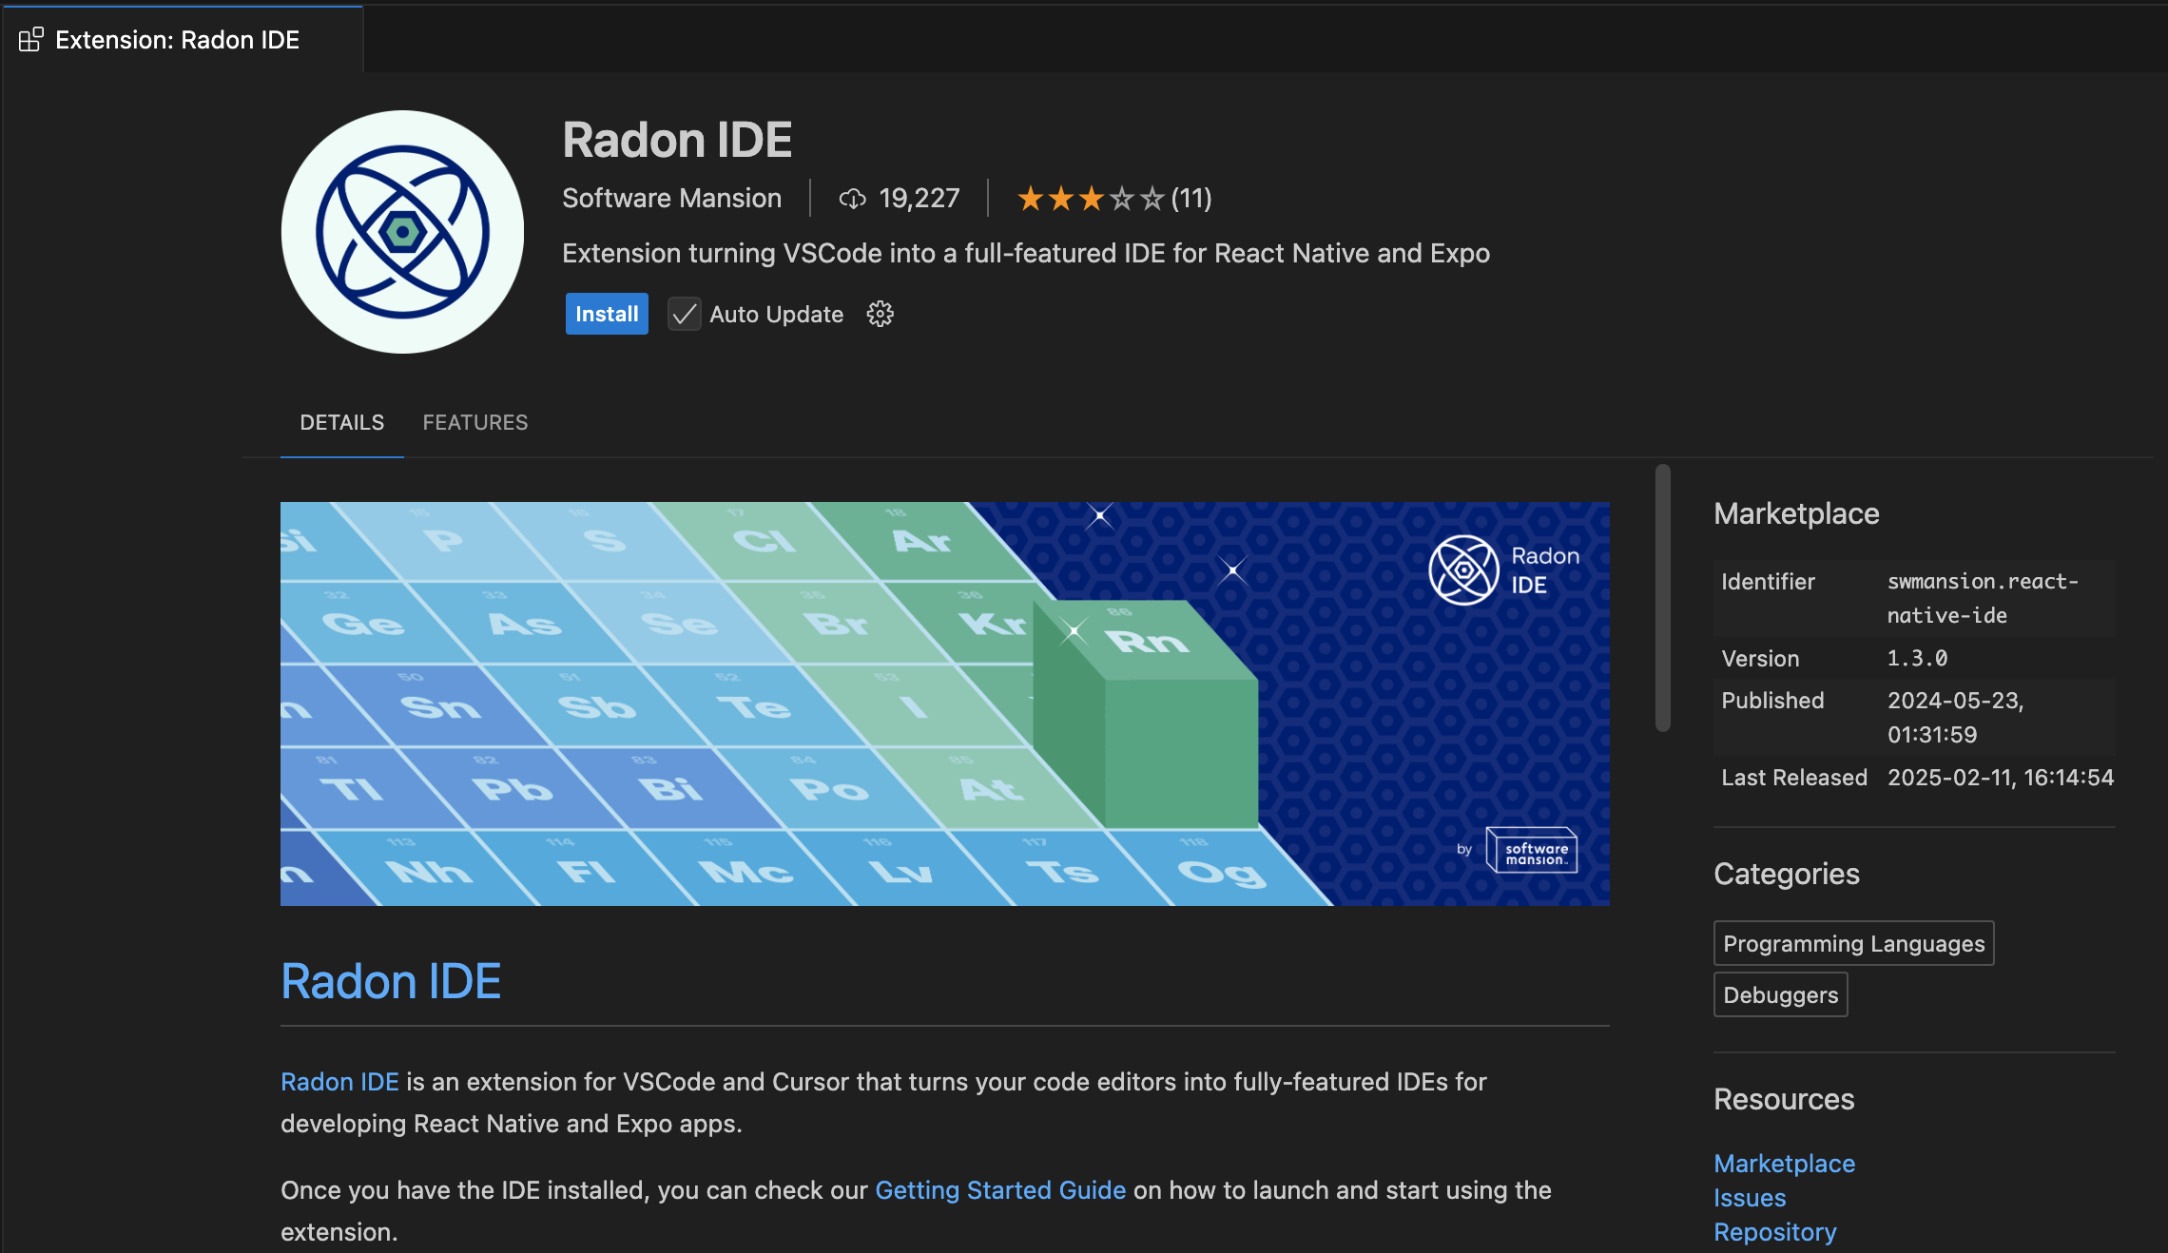The height and width of the screenshot is (1253, 2168).
Task: Open the Marketplace resource link
Action: click(1784, 1164)
